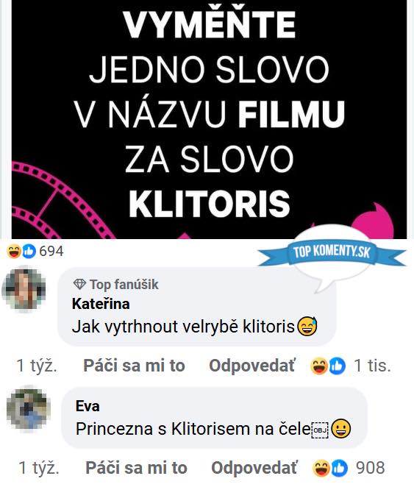Open the Kateřina commenter name
The image size is (414, 487).
(x=101, y=303)
